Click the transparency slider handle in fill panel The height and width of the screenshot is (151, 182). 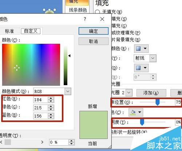142,122
